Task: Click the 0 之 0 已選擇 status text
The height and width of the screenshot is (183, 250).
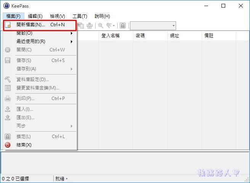Action: point(16,179)
